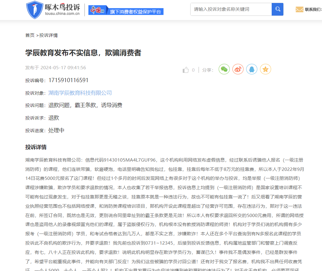
Task: Open the 湖南学辰教育科技有限公司 company link
Action: coord(80,93)
